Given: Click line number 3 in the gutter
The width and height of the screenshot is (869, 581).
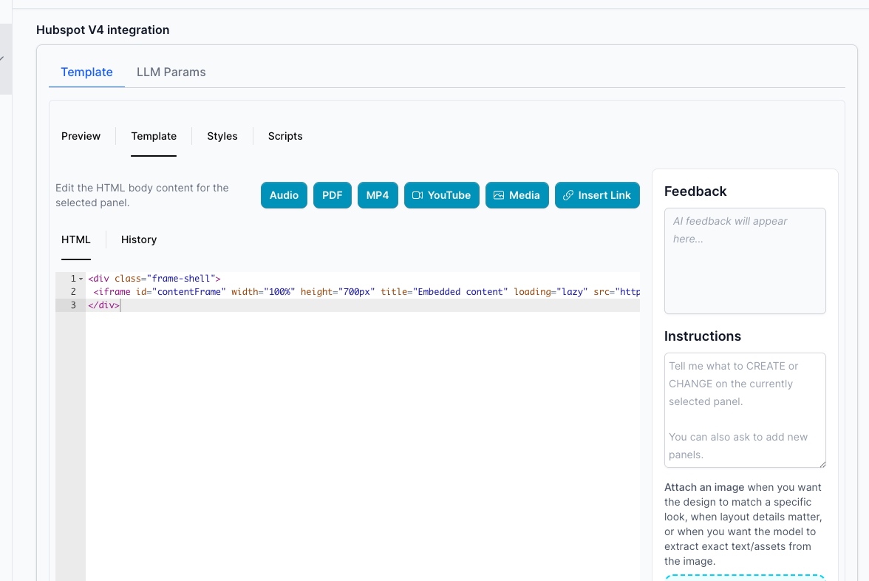Looking at the screenshot, I should (x=73, y=305).
